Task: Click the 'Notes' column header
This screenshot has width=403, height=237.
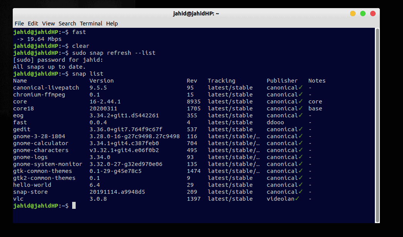Action: click(317, 81)
